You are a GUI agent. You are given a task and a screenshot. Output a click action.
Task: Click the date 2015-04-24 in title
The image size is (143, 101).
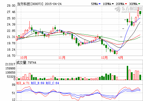click(x=53, y=4)
